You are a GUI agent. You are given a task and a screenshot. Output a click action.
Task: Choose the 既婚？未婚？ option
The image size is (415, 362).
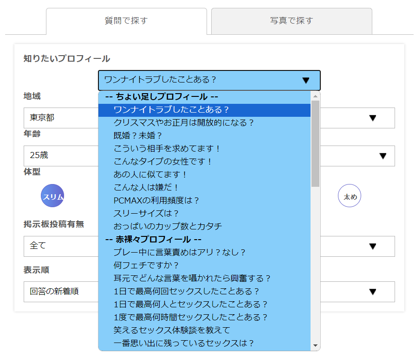[x=138, y=136]
